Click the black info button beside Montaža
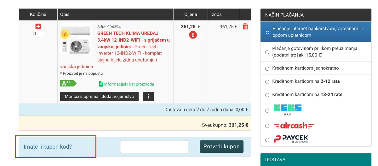The width and height of the screenshot is (378, 166). tap(148, 97)
